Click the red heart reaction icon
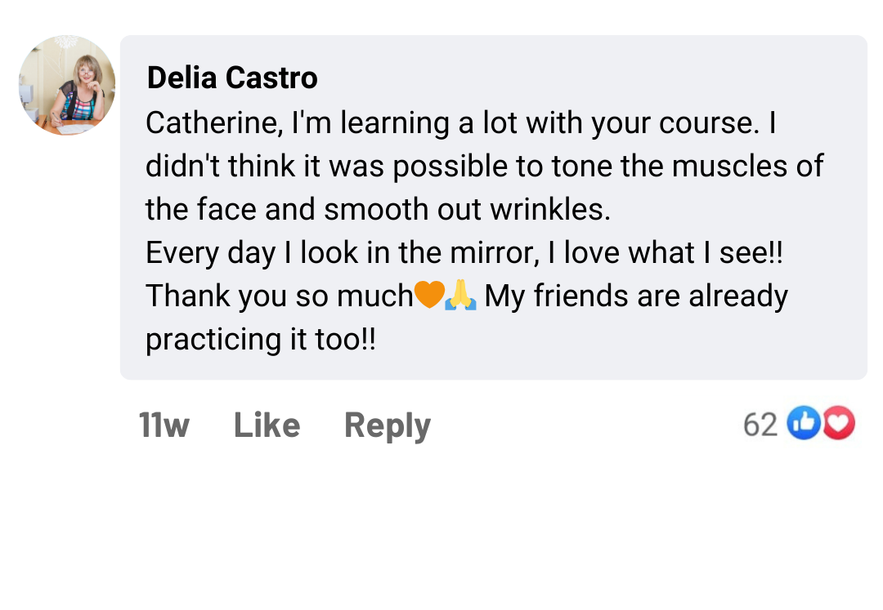883x610 pixels. pyautogui.click(x=838, y=424)
